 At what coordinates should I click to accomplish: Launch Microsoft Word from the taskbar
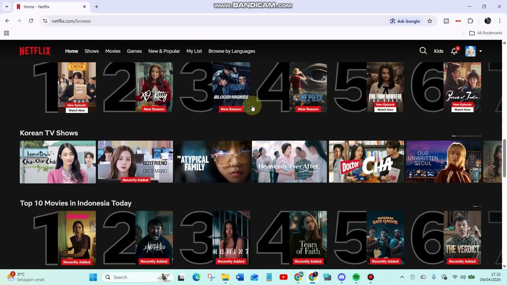pos(240,277)
